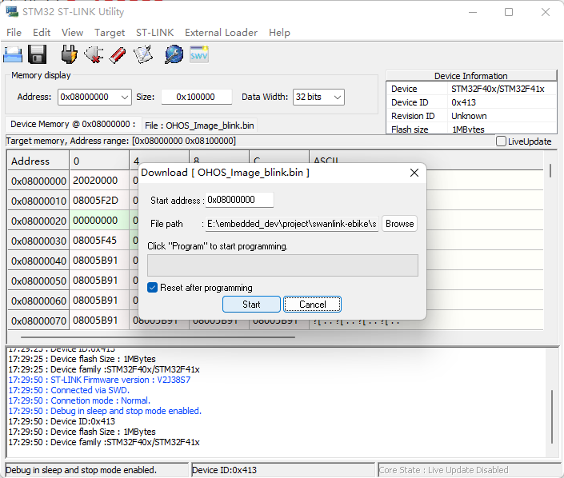Open the View menu
Viewport: 564px width, 478px height.
tap(72, 33)
